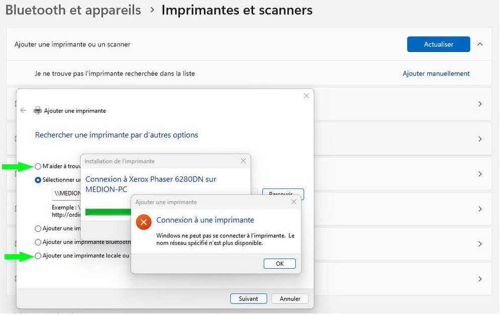
Task: Dismiss the error with the OK button
Action: pos(280,264)
